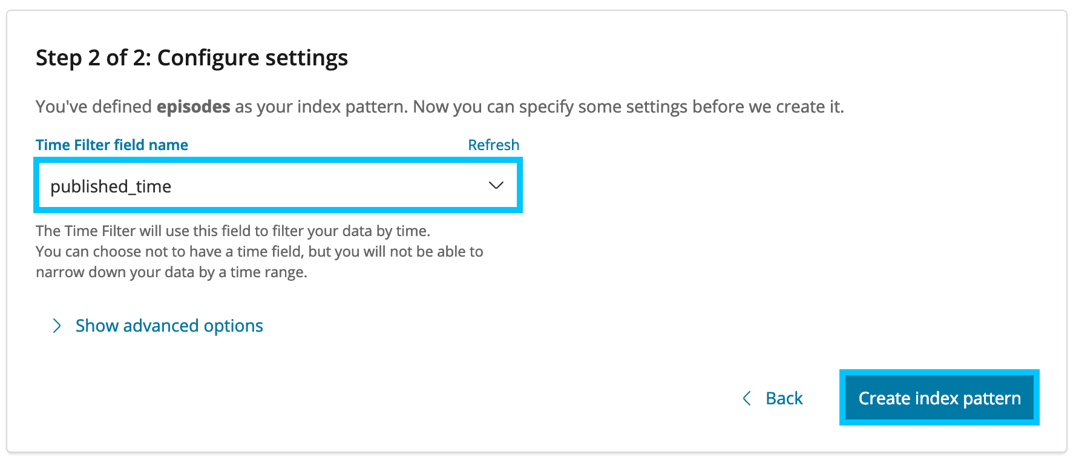Click the chevron arrow in the time field dropdown
1076x460 pixels.
496,186
